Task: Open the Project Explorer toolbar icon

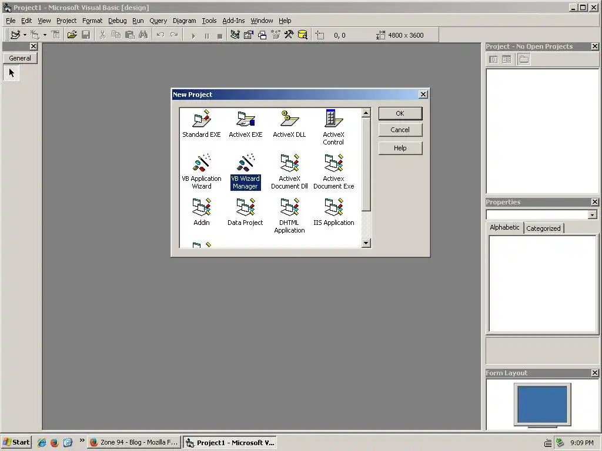Action: click(235, 35)
